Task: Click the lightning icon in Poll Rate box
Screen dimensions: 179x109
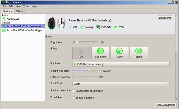Action: pyautogui.click(x=74, y=64)
